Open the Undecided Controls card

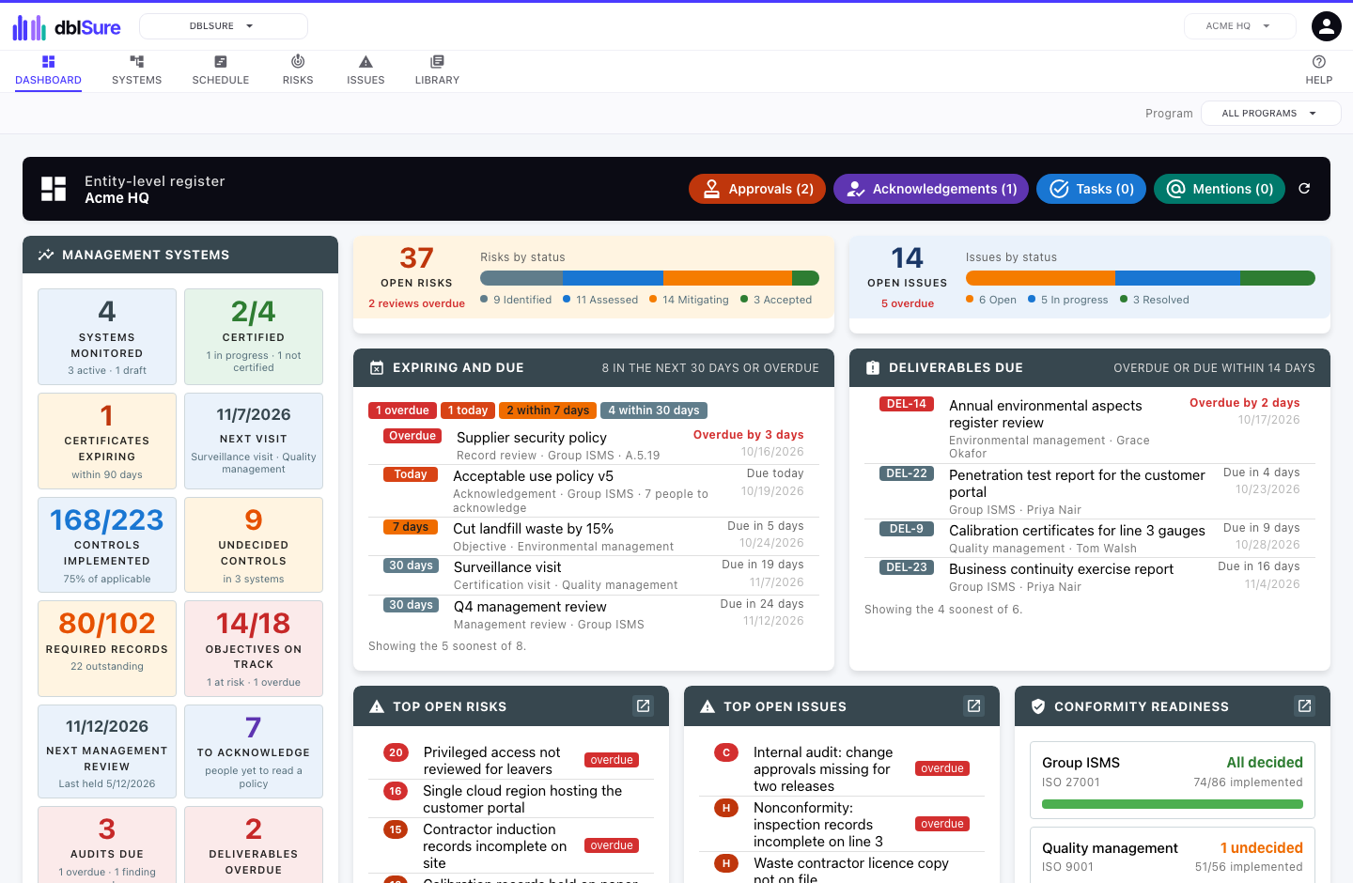[254, 545]
